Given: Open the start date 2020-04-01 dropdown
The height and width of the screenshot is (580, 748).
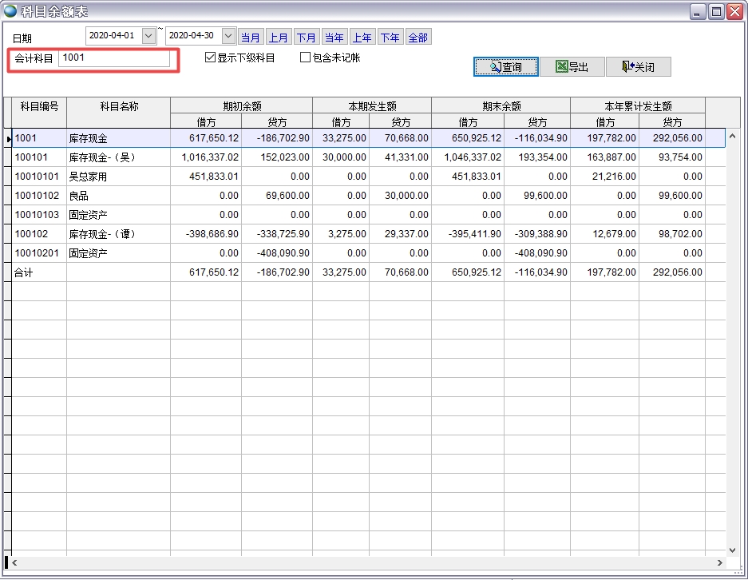Looking at the screenshot, I should pyautogui.click(x=148, y=36).
